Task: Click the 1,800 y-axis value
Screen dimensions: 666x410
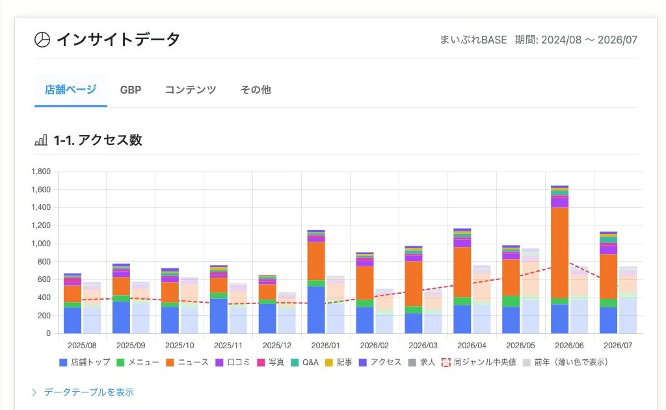Action: point(41,172)
